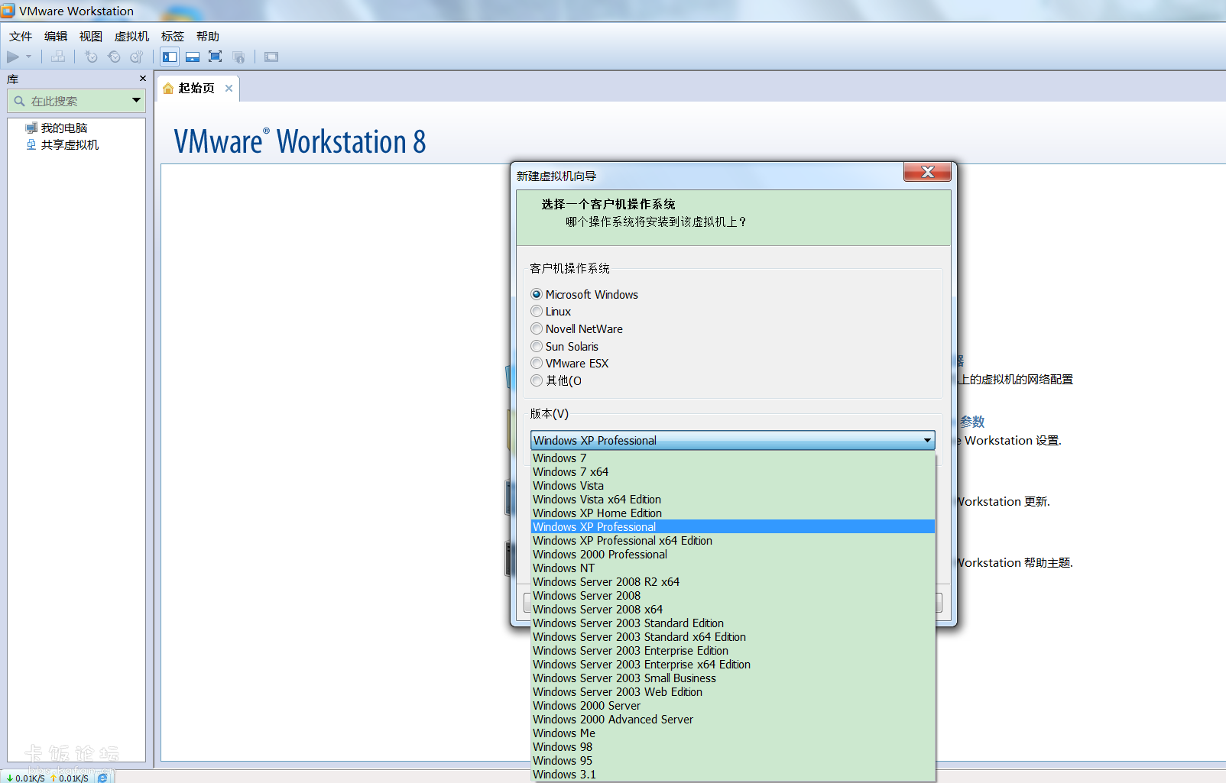Choose Windows 2000 Server option
The width and height of the screenshot is (1226, 783).
pos(733,706)
